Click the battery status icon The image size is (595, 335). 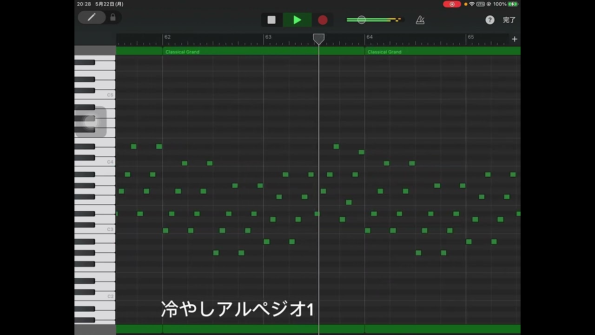tap(513, 4)
